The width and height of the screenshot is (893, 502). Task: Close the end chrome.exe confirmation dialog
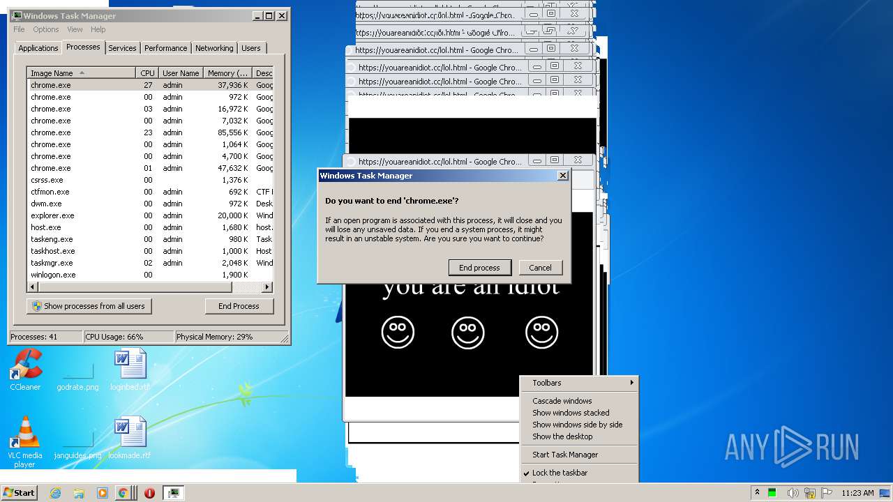(x=563, y=176)
